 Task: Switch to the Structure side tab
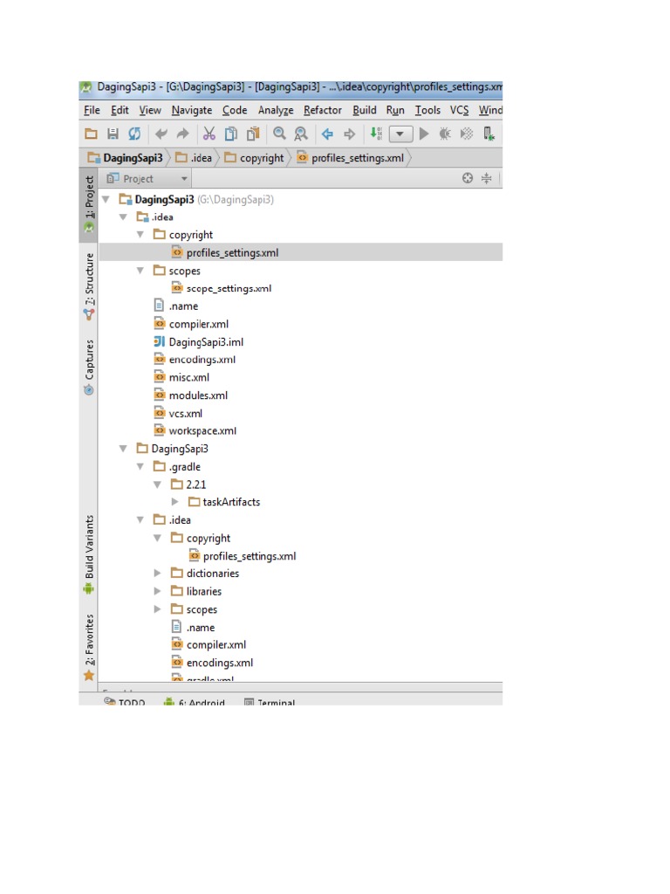click(89, 279)
